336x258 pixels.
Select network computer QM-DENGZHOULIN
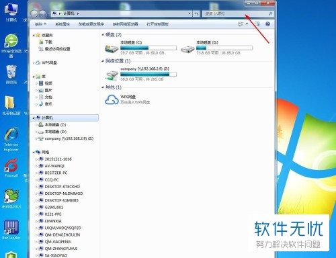coord(59,235)
